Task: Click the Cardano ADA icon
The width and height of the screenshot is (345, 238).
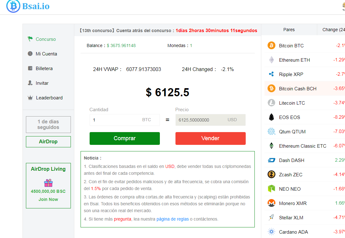Action: tap(271, 232)
